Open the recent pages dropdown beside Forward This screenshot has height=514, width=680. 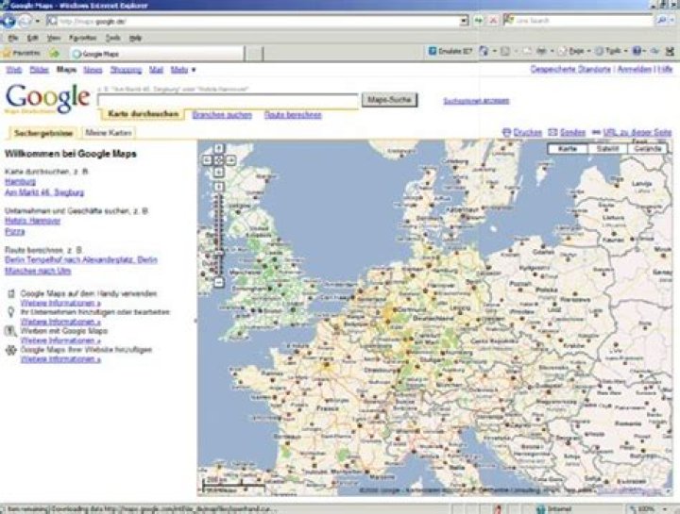(x=38, y=21)
